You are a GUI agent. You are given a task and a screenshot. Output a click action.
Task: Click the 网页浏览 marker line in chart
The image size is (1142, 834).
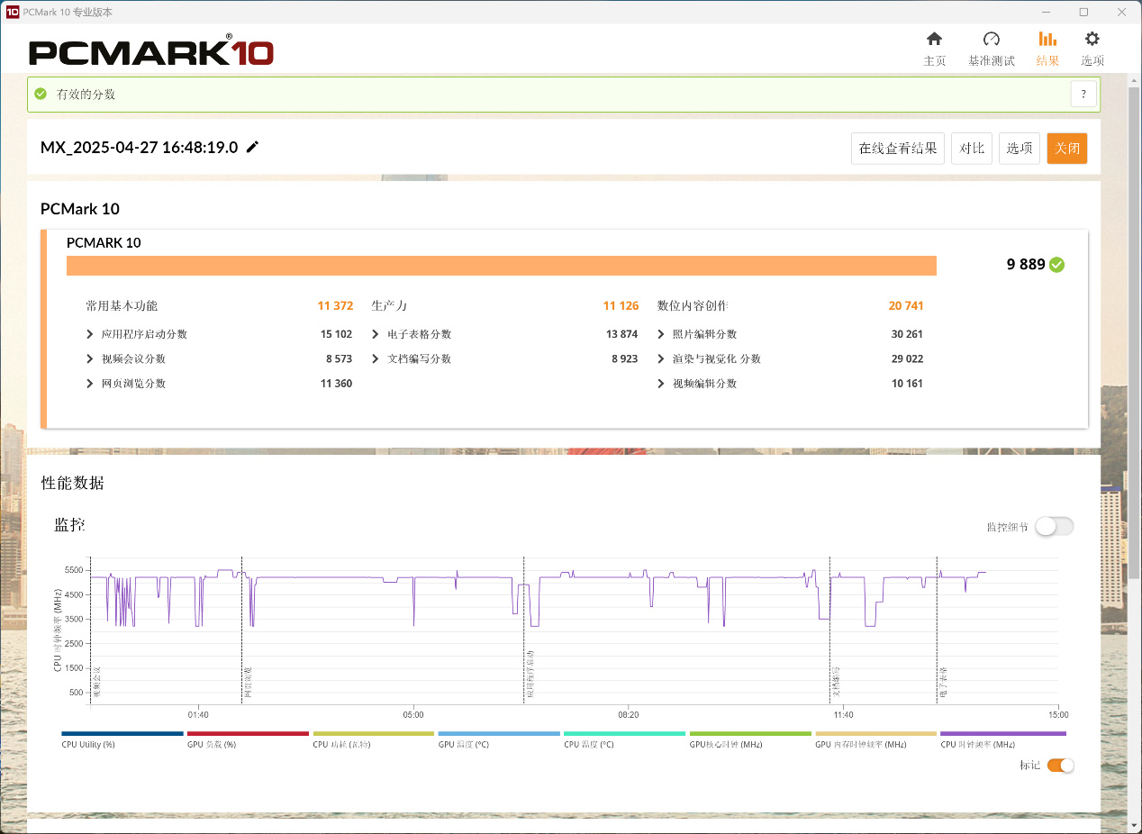tap(241, 630)
